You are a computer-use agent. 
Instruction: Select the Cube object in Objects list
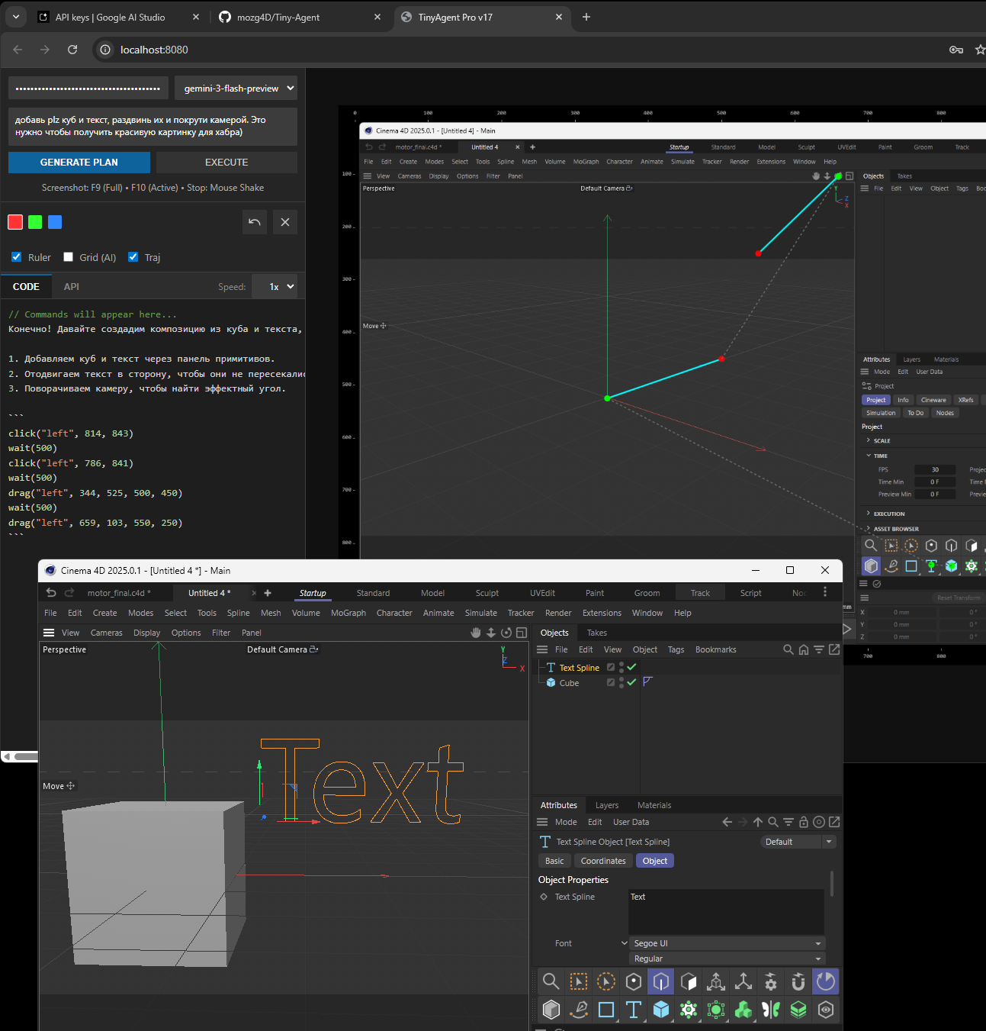tap(569, 683)
